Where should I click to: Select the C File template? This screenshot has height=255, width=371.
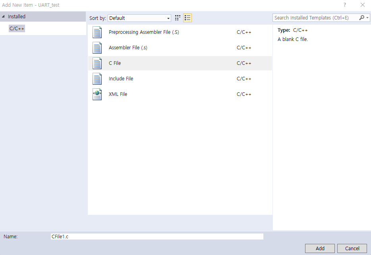tap(180, 63)
